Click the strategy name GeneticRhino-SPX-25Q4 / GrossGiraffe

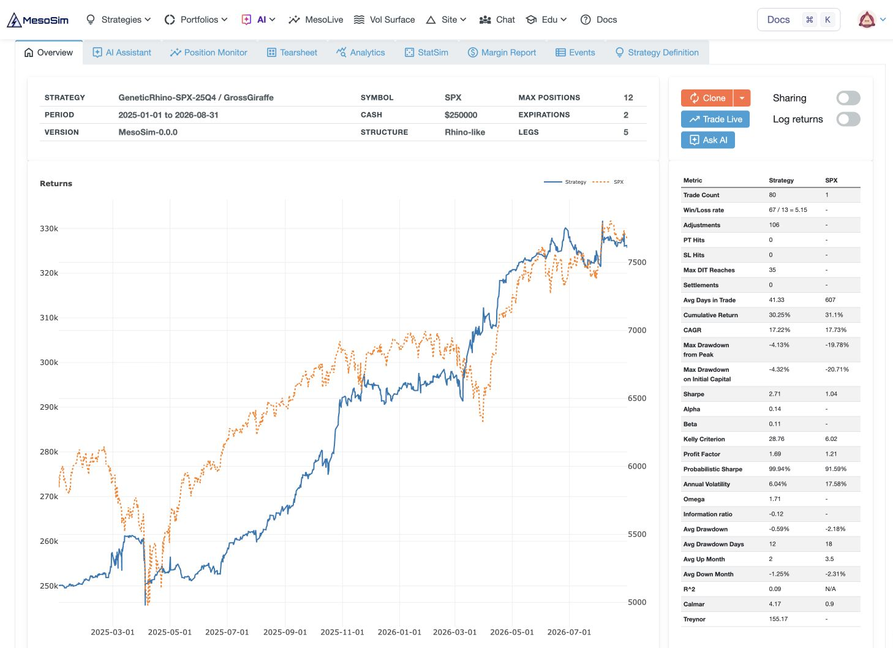(x=196, y=97)
